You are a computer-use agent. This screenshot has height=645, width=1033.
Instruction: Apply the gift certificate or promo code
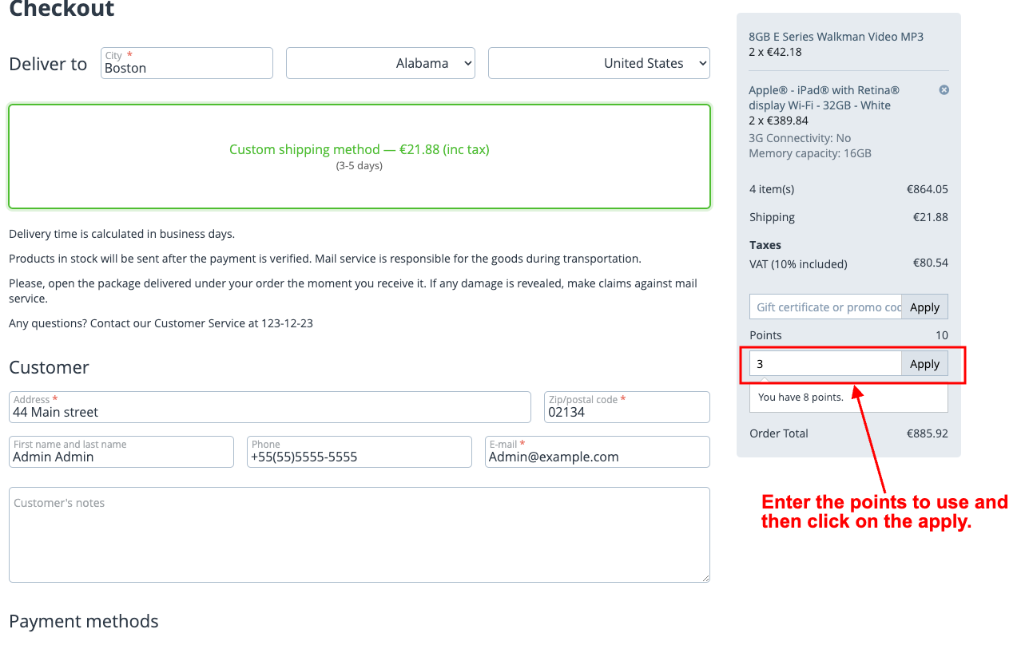pos(924,307)
